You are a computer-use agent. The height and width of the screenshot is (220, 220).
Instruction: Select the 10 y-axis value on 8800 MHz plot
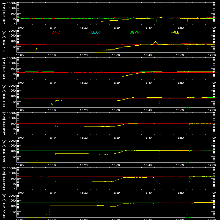pyautogui.click(x=14, y=184)
